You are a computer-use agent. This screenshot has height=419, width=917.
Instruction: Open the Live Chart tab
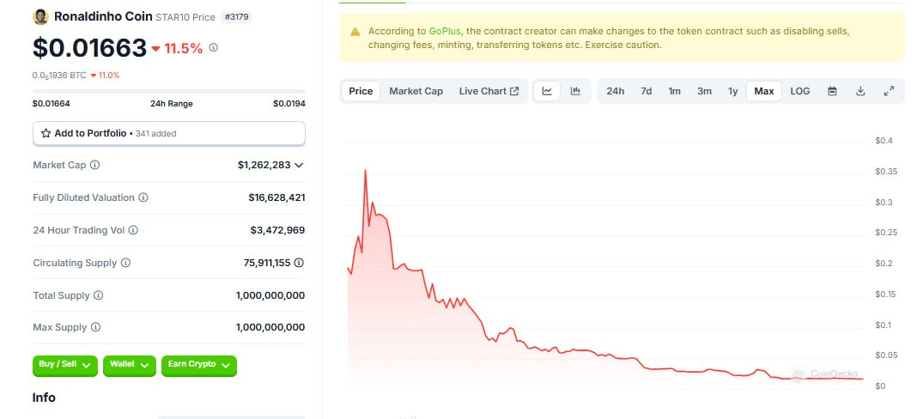click(x=489, y=91)
